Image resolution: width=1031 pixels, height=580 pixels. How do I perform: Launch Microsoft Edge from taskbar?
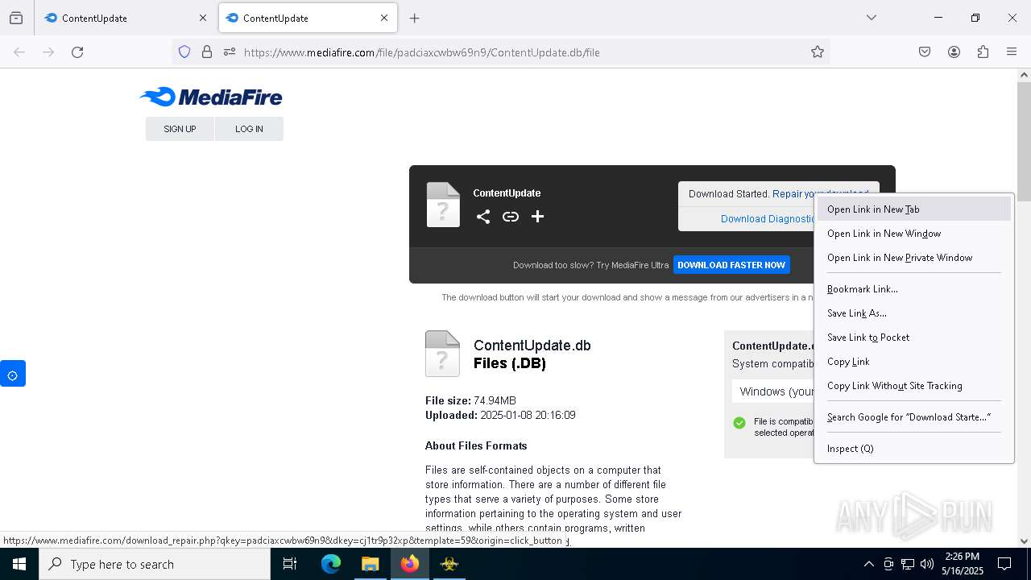(331, 564)
